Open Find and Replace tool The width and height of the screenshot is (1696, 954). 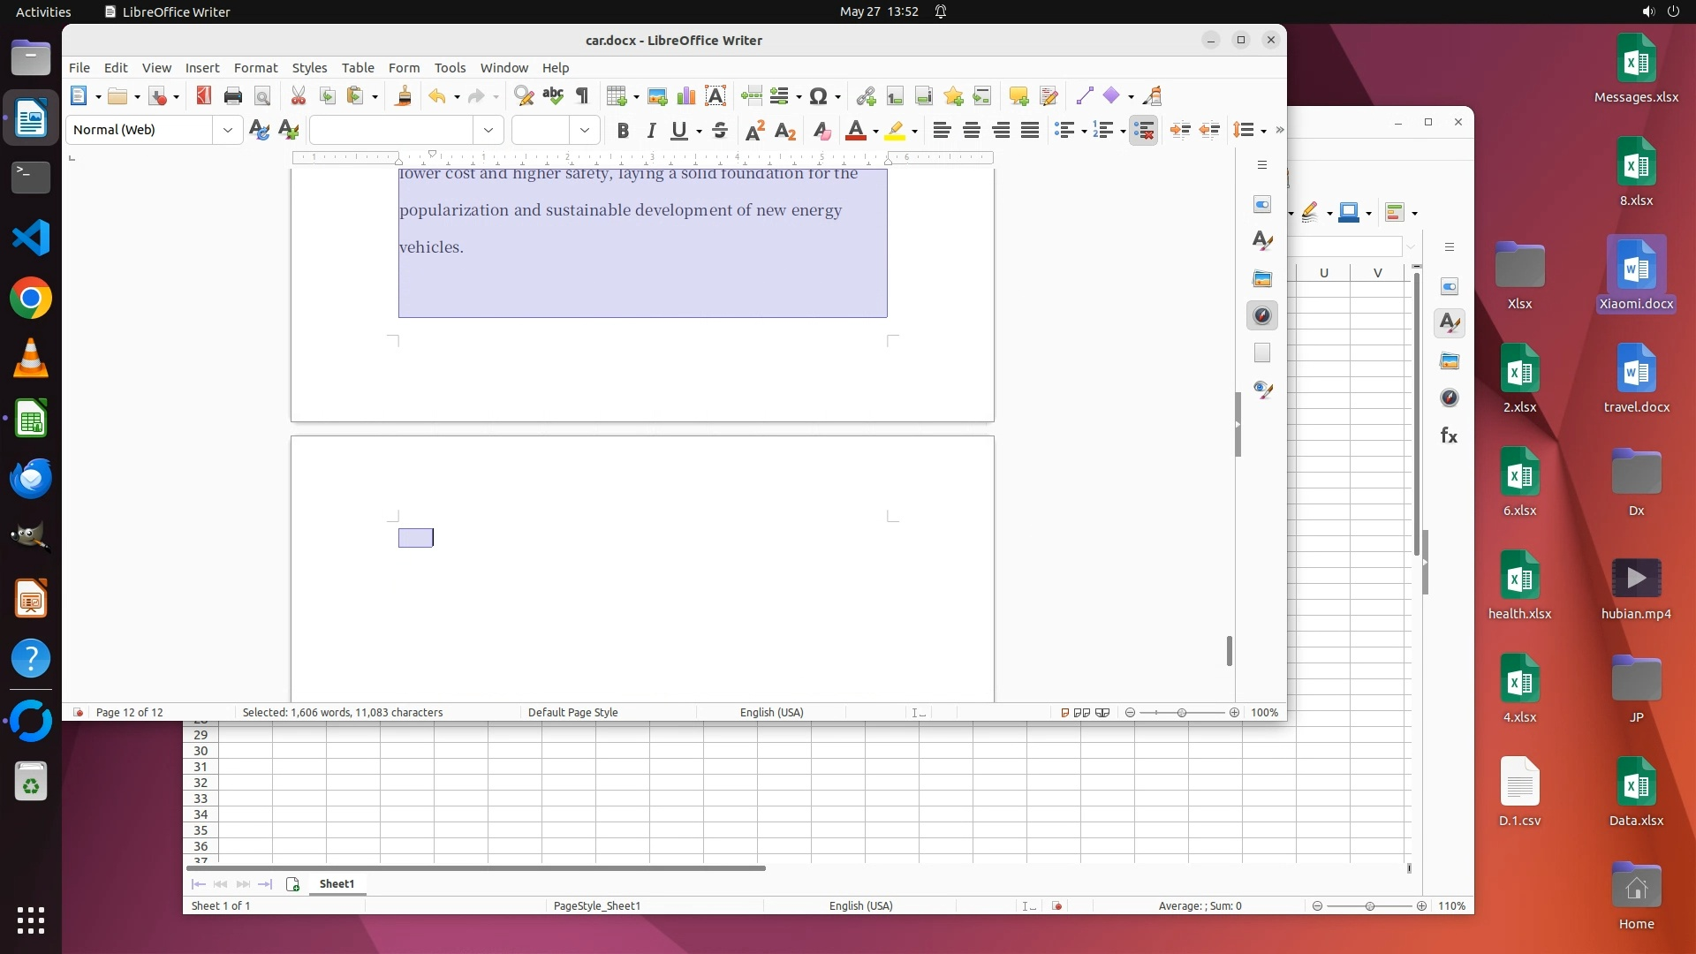524,96
